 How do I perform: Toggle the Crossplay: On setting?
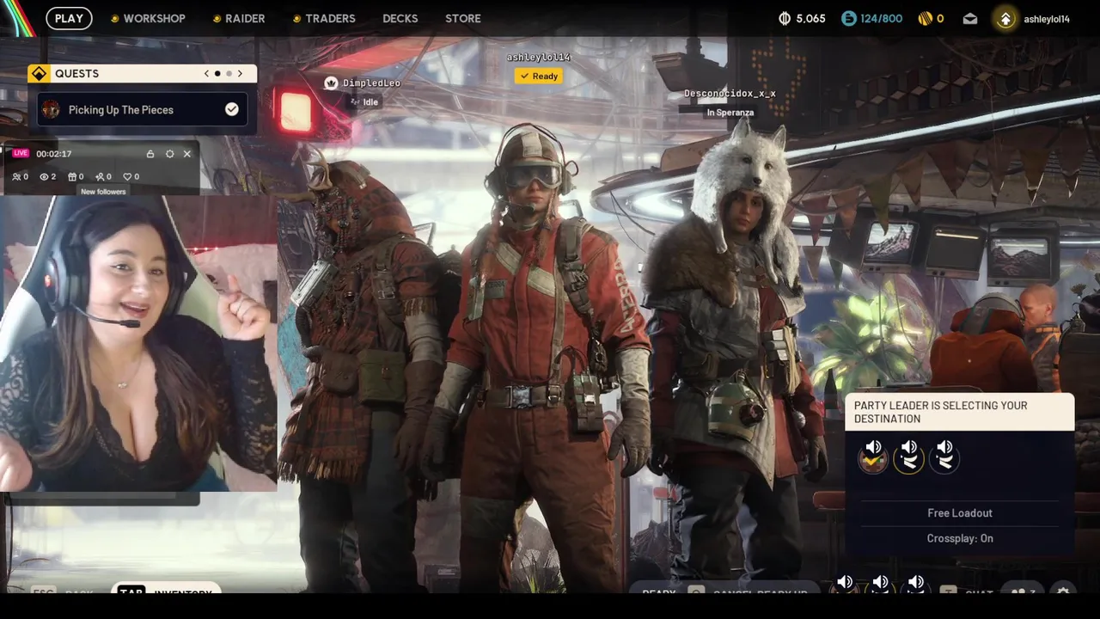[x=960, y=538]
